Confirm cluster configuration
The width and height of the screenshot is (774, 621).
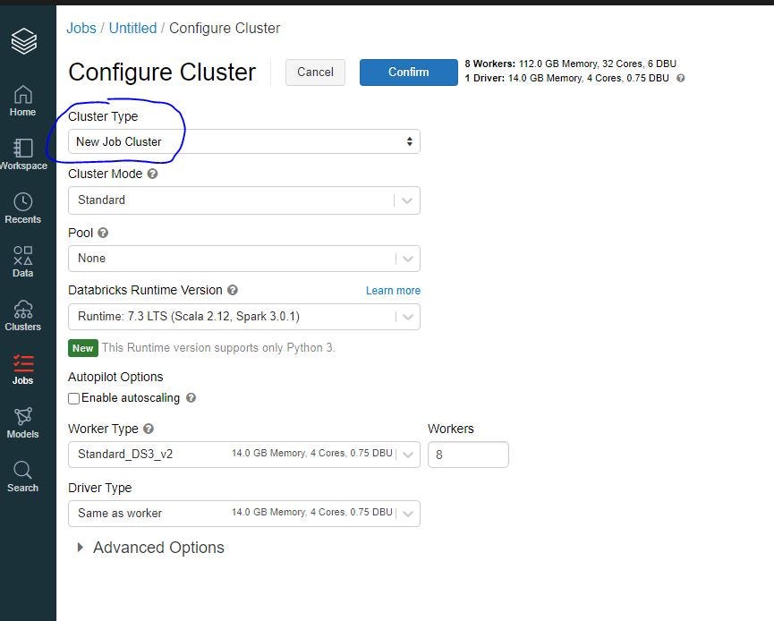409,72
